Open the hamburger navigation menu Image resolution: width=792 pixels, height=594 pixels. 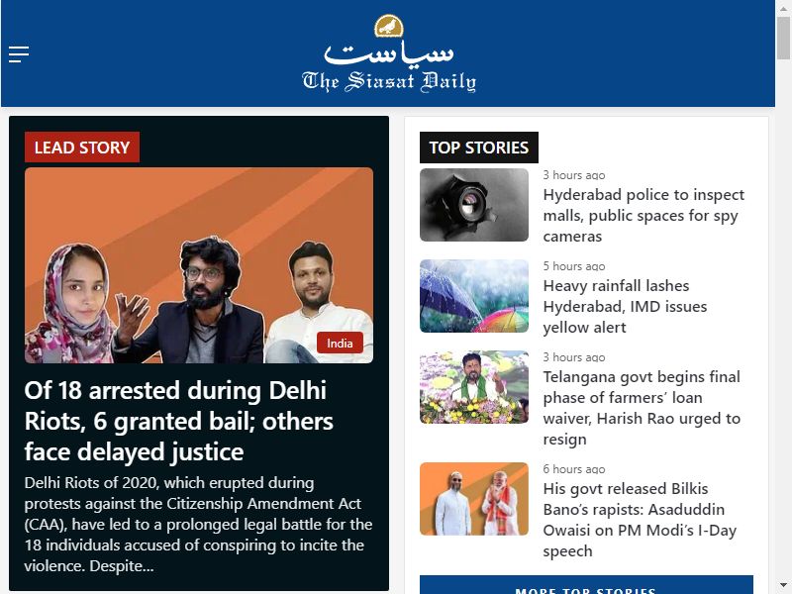pos(19,54)
